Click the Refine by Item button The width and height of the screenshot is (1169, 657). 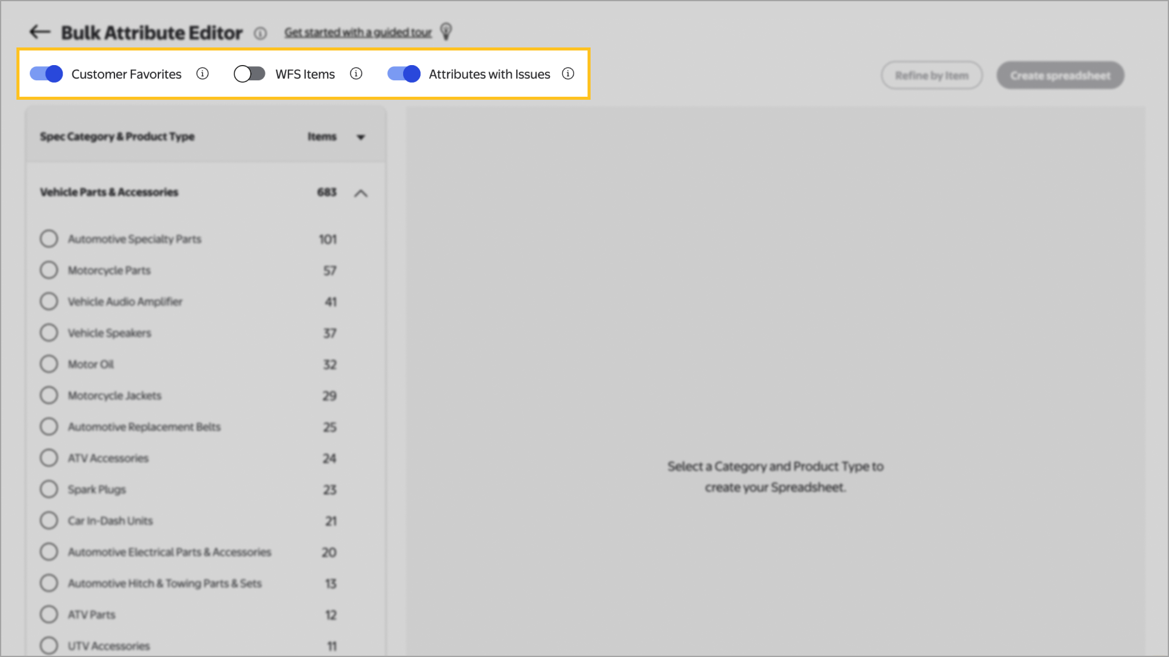(932, 75)
